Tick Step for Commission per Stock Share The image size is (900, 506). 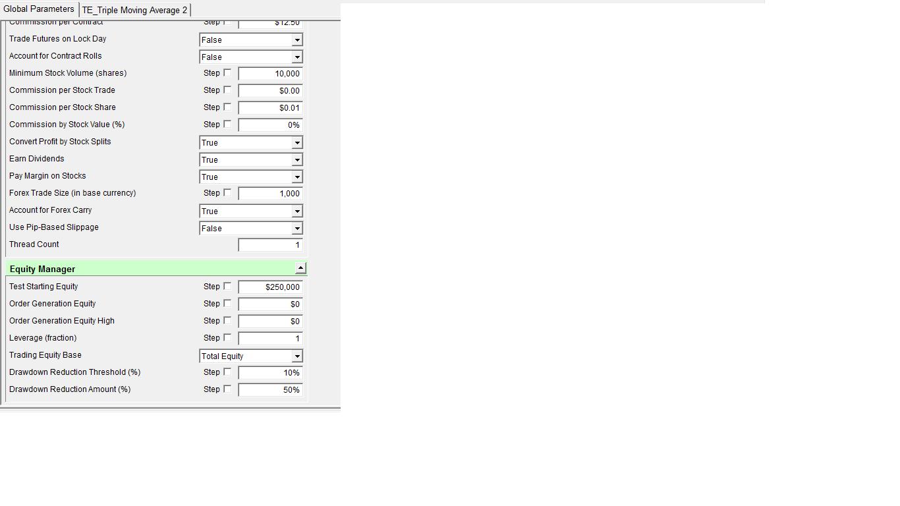click(x=227, y=107)
